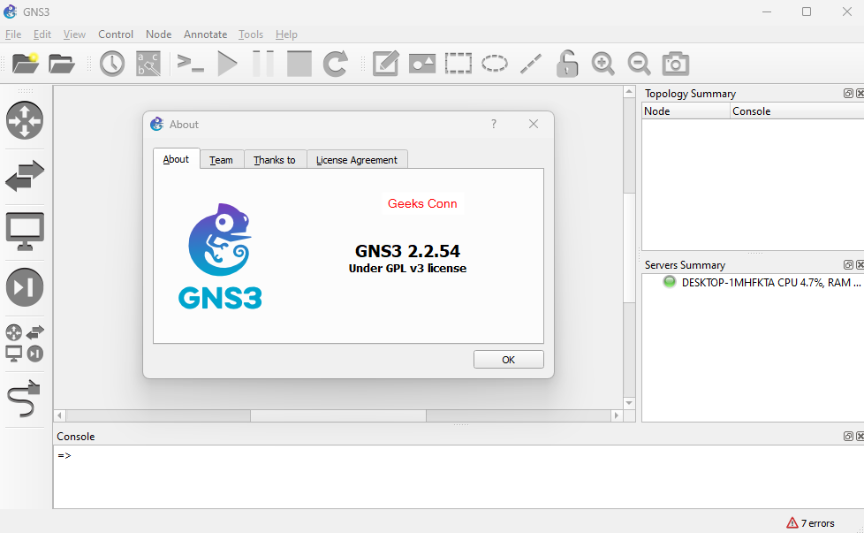Switch to the Thanks to tab
The image size is (864, 533).
[x=274, y=160]
